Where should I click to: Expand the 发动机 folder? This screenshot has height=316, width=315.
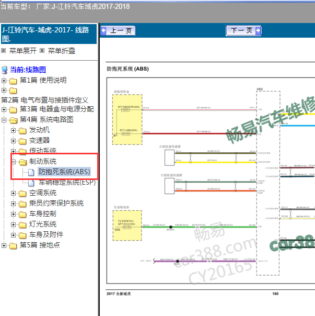(13, 130)
